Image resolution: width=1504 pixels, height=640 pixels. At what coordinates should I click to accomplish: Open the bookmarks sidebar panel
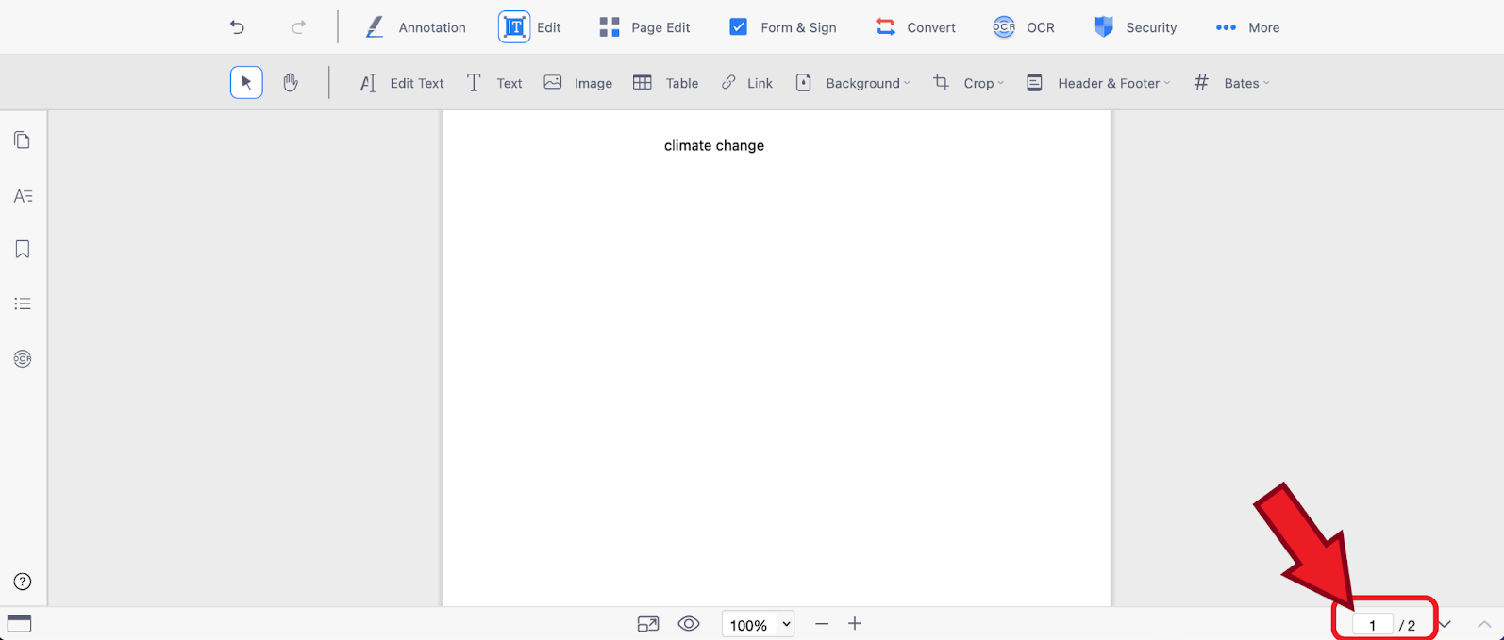click(23, 249)
